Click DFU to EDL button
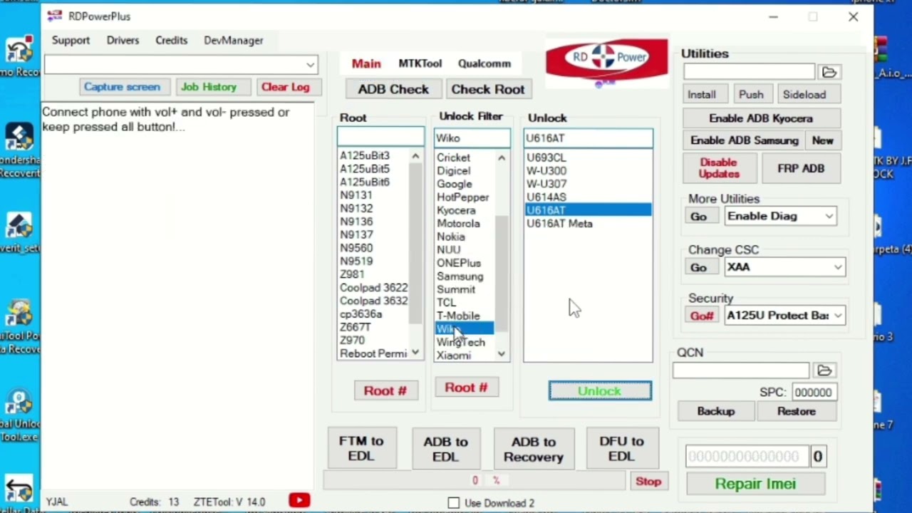This screenshot has width=912, height=513. tap(621, 449)
